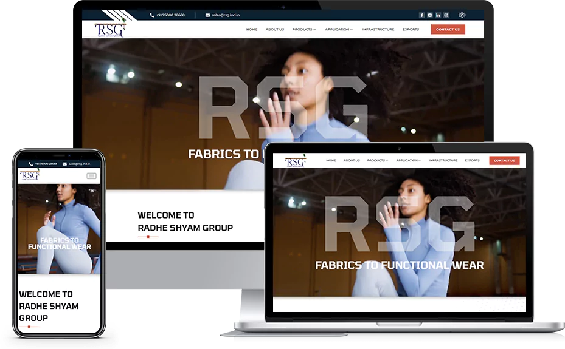Click RSG logo on phone site

(x=30, y=175)
